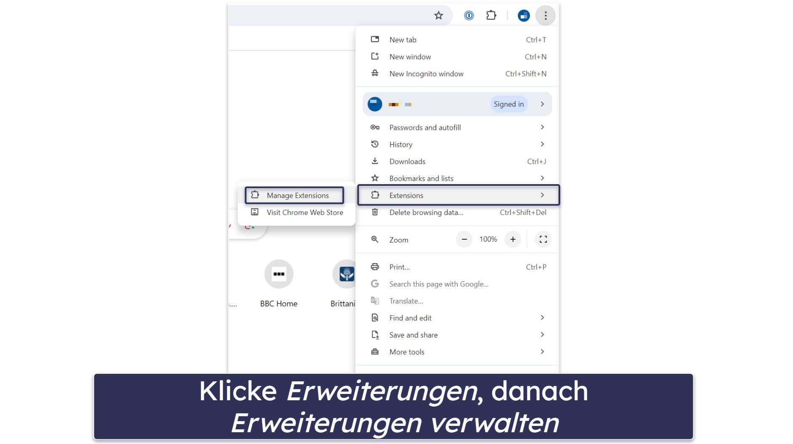Select New tab menu entry

457,40
